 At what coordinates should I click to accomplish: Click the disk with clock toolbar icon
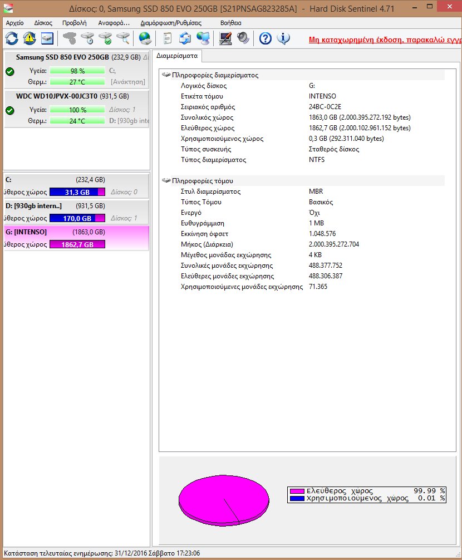[x=87, y=38]
